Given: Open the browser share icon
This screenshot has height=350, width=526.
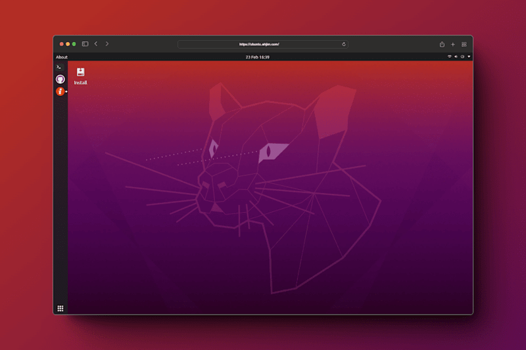Looking at the screenshot, I should [442, 44].
